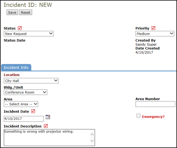Image resolution: width=177 pixels, height=148 pixels.
Task: Click the Reset button
Action: coord(25,12)
